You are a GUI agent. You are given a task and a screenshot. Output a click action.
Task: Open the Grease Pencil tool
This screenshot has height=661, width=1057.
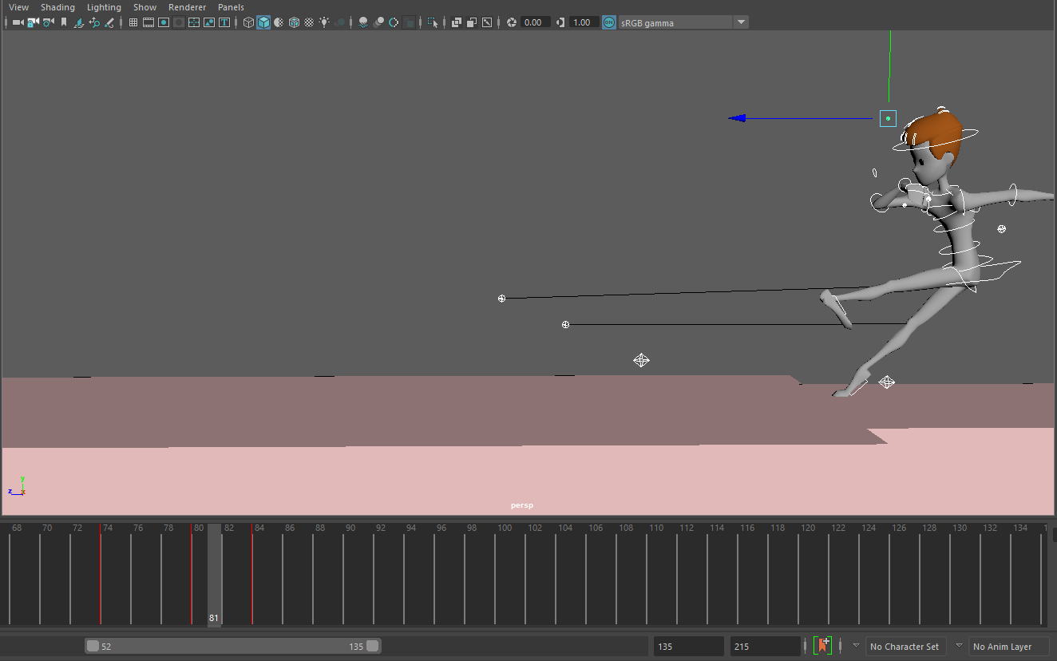pyautogui.click(x=109, y=22)
